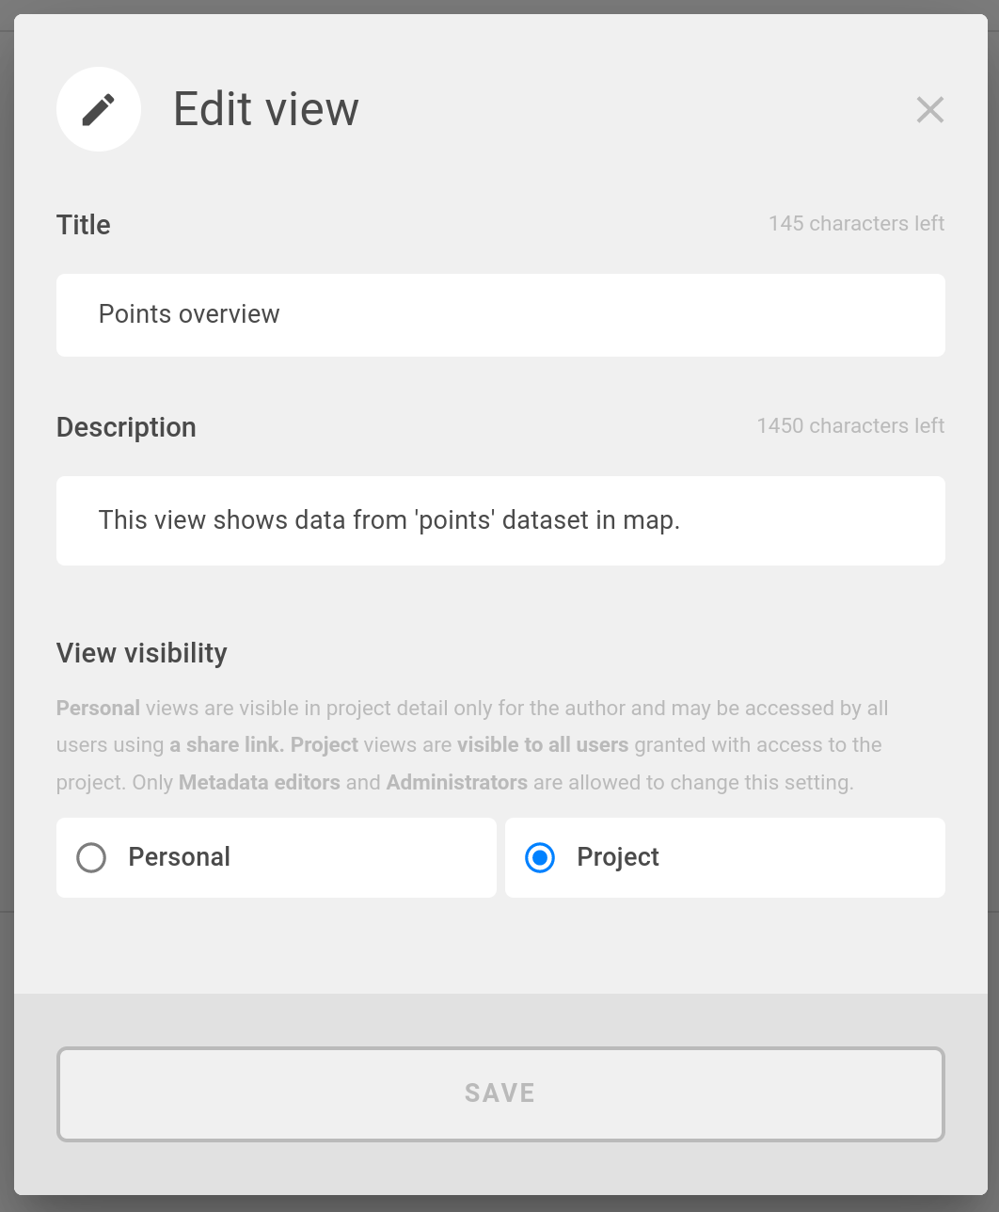The image size is (999, 1212).
Task: Click the Description field label
Action: [x=126, y=427]
